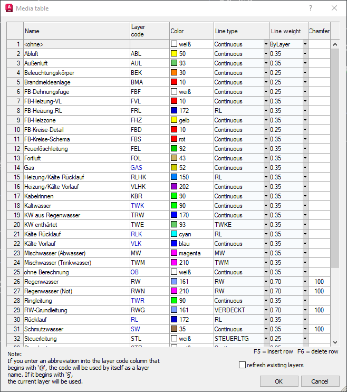
Task: Select row header number 26
Action: pyautogui.click(x=15, y=282)
